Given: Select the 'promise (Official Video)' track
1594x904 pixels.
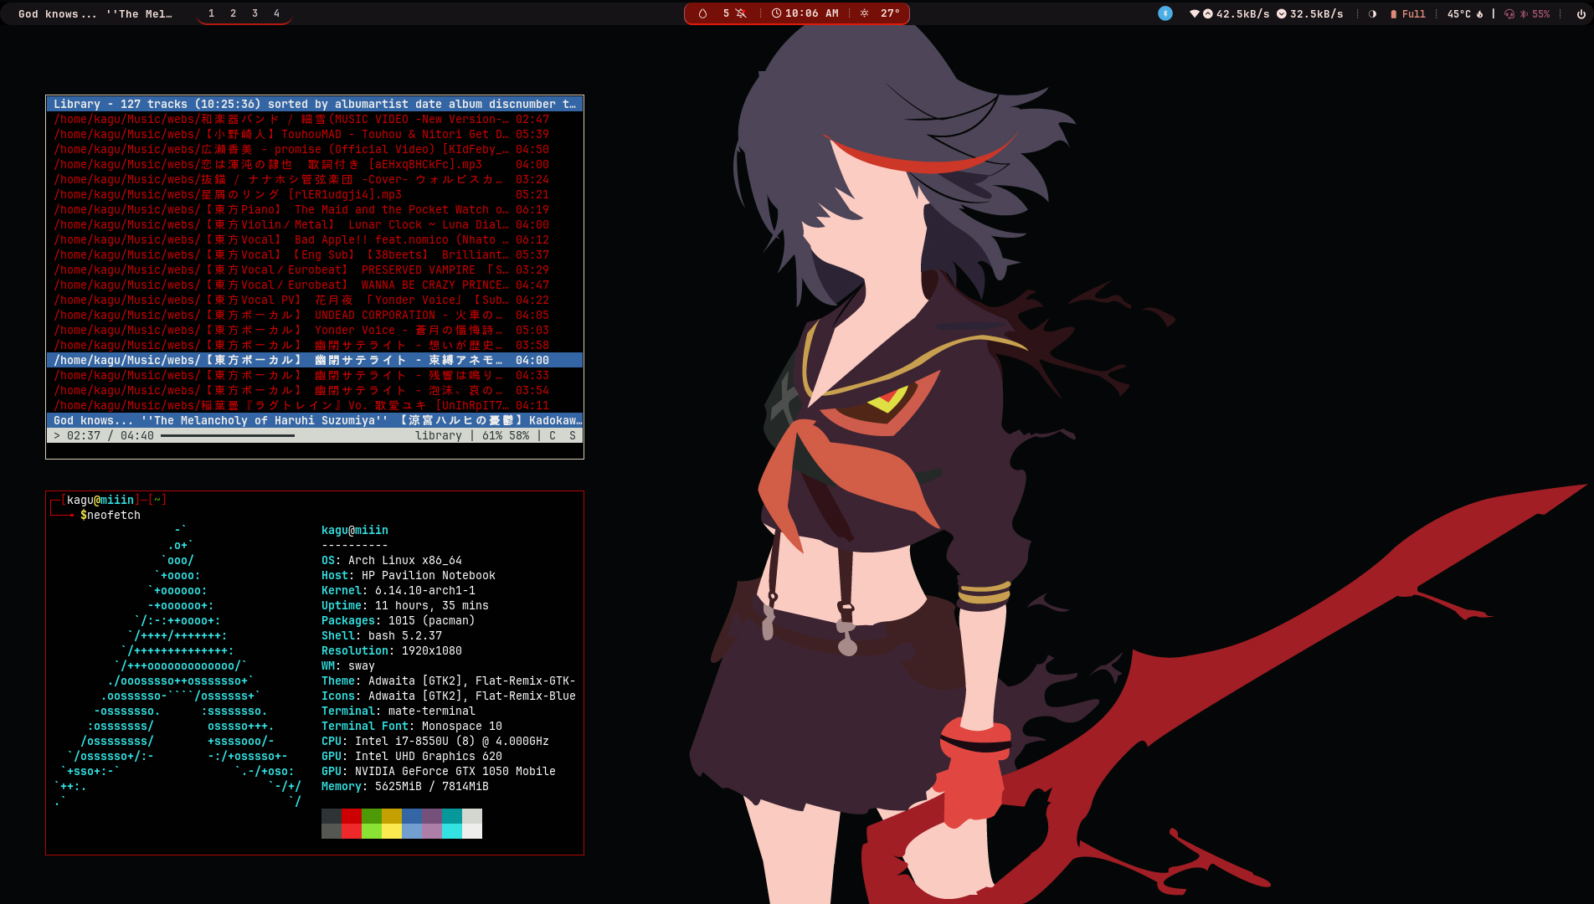Looking at the screenshot, I should click(x=315, y=149).
